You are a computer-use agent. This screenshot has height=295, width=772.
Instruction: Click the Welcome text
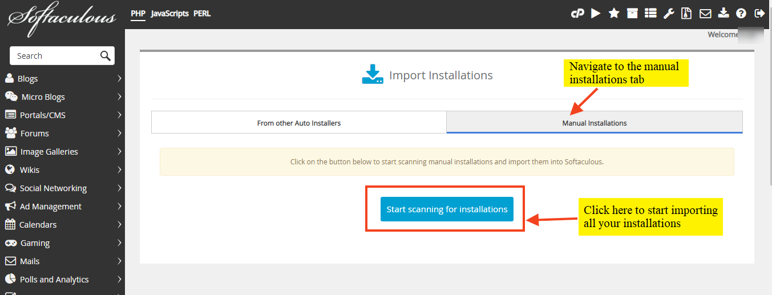coord(722,35)
